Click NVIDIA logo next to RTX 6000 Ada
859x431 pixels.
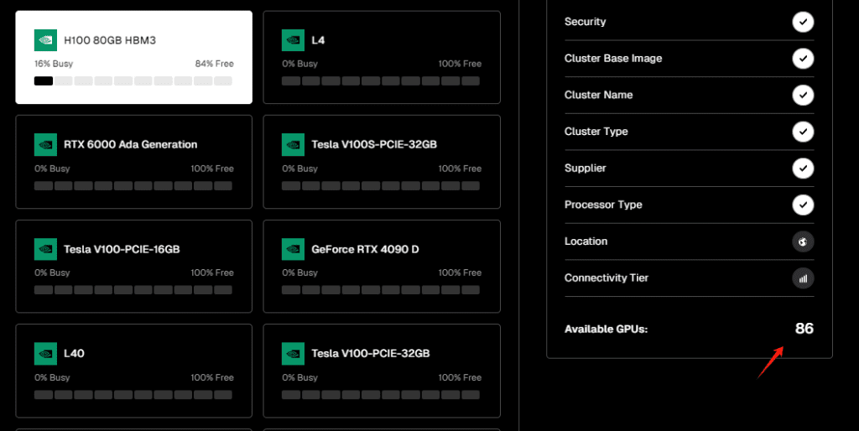click(45, 144)
